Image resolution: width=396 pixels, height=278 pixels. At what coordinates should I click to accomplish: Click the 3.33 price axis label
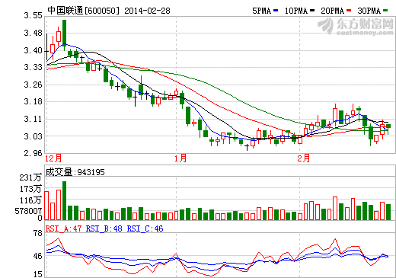tap(34, 67)
